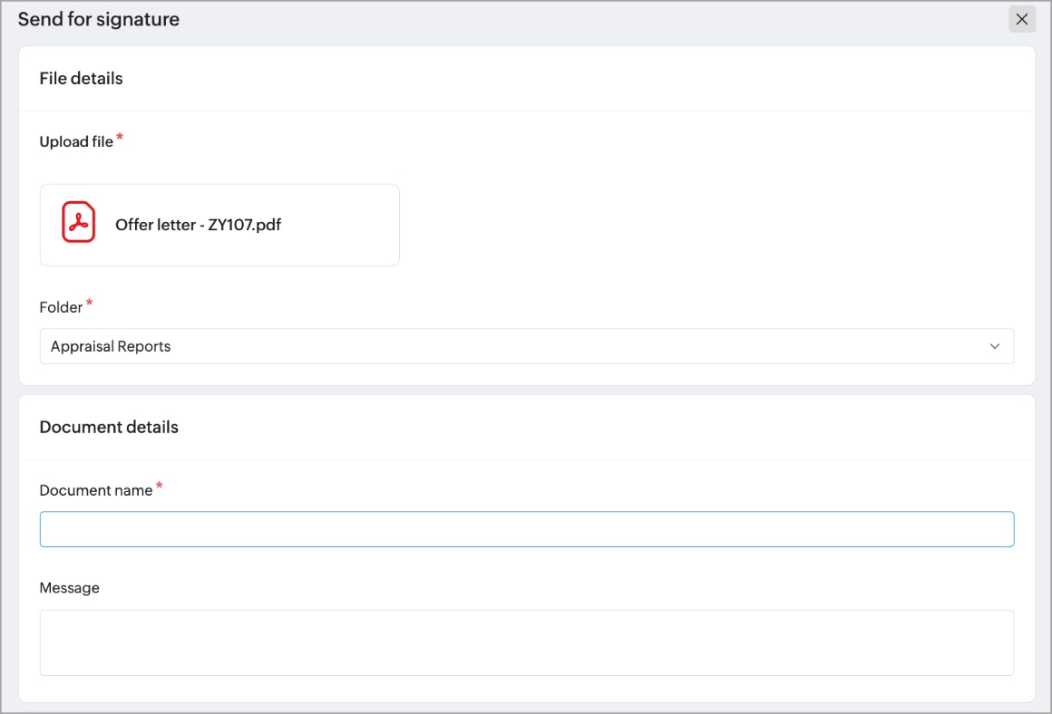Expand the Folder dropdown chevron arrow
1052x714 pixels.
(x=995, y=346)
